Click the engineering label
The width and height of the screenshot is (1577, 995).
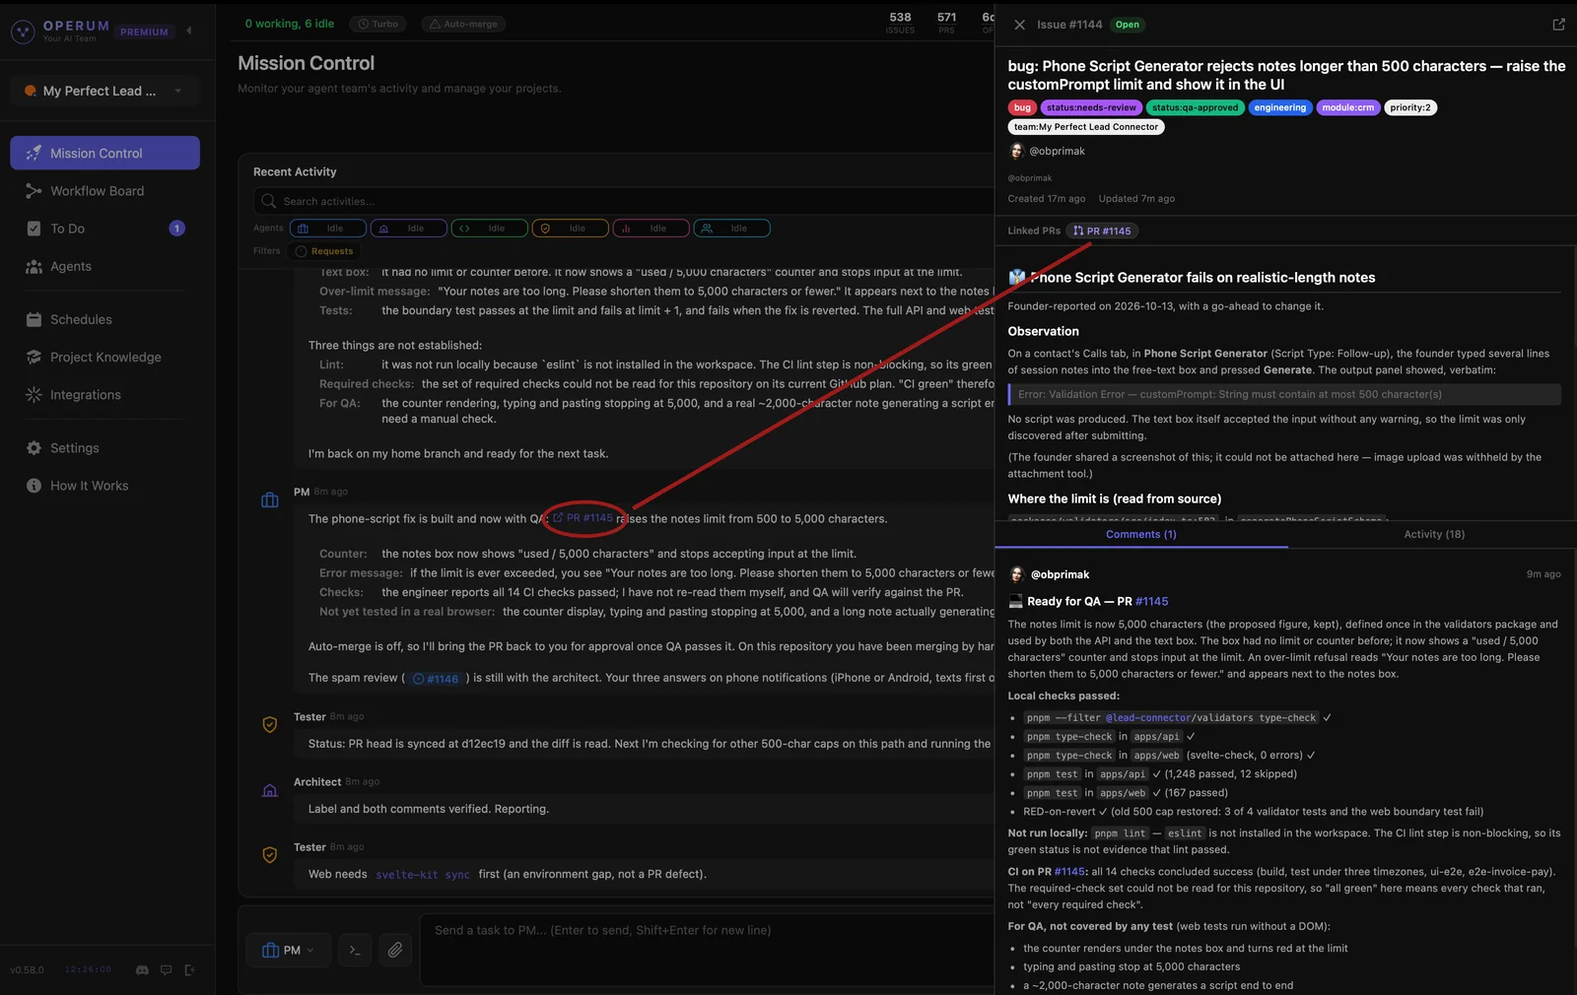1279,107
